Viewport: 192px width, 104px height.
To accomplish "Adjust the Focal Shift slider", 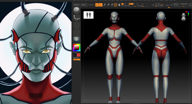I will (162, 4).
